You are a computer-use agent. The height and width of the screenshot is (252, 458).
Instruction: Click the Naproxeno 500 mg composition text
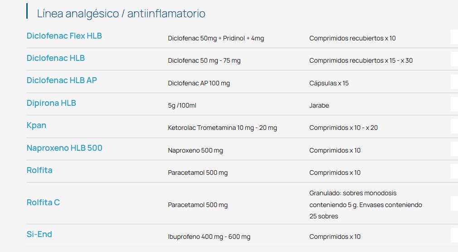[195, 151]
